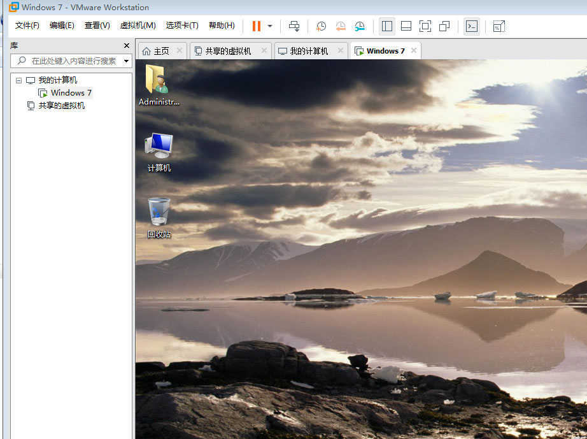
Task: Click the pause virtual machine button
Action: (x=257, y=26)
